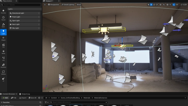This screenshot has height=106, width=188.
Task: Activate the Scale gizmo tool
Action: coord(157,4)
